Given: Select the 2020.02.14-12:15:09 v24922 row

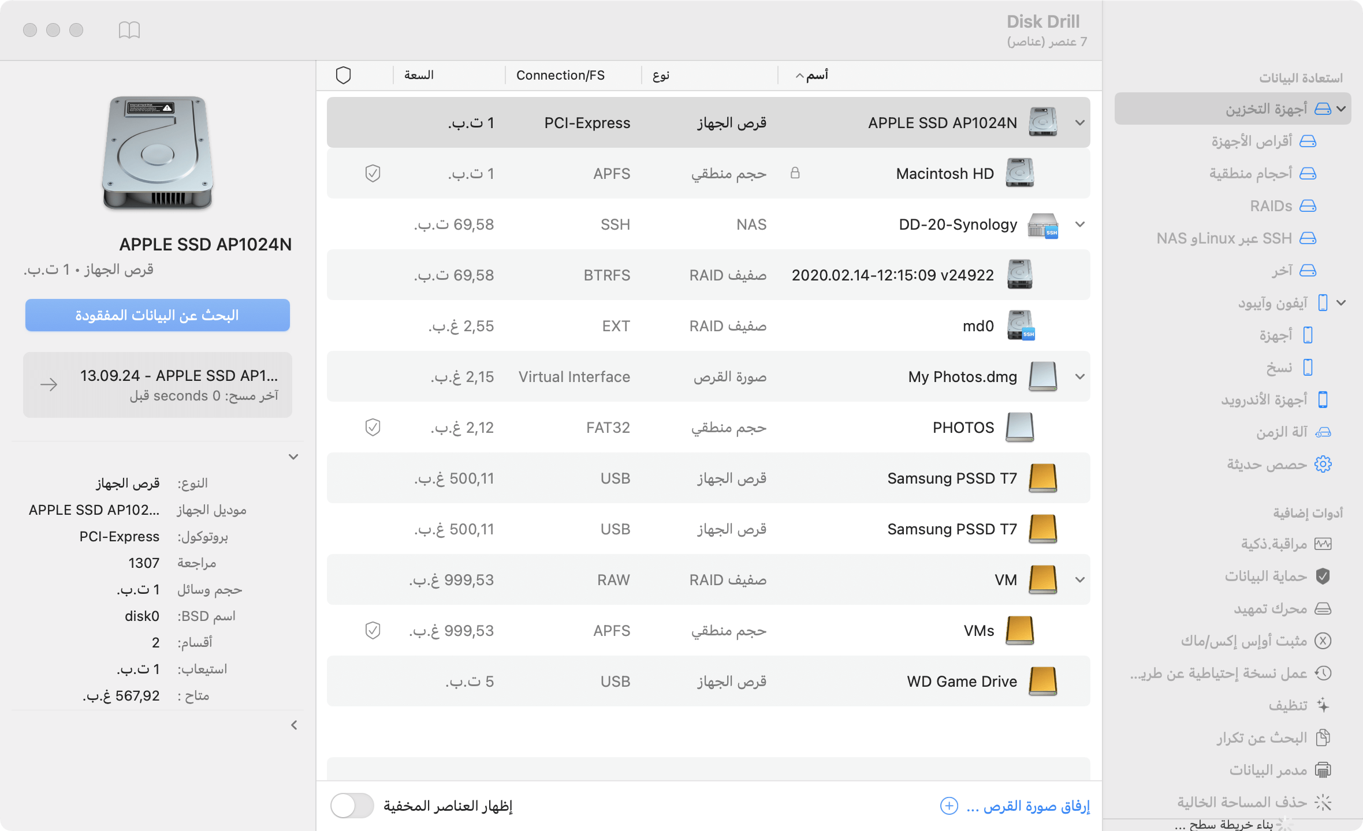Looking at the screenshot, I should click(709, 275).
